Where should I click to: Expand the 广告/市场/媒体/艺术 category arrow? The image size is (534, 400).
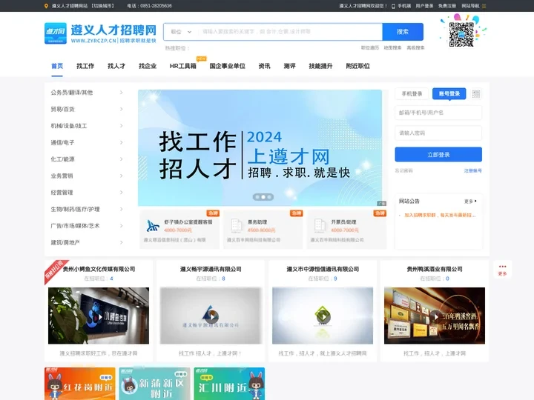(121, 226)
